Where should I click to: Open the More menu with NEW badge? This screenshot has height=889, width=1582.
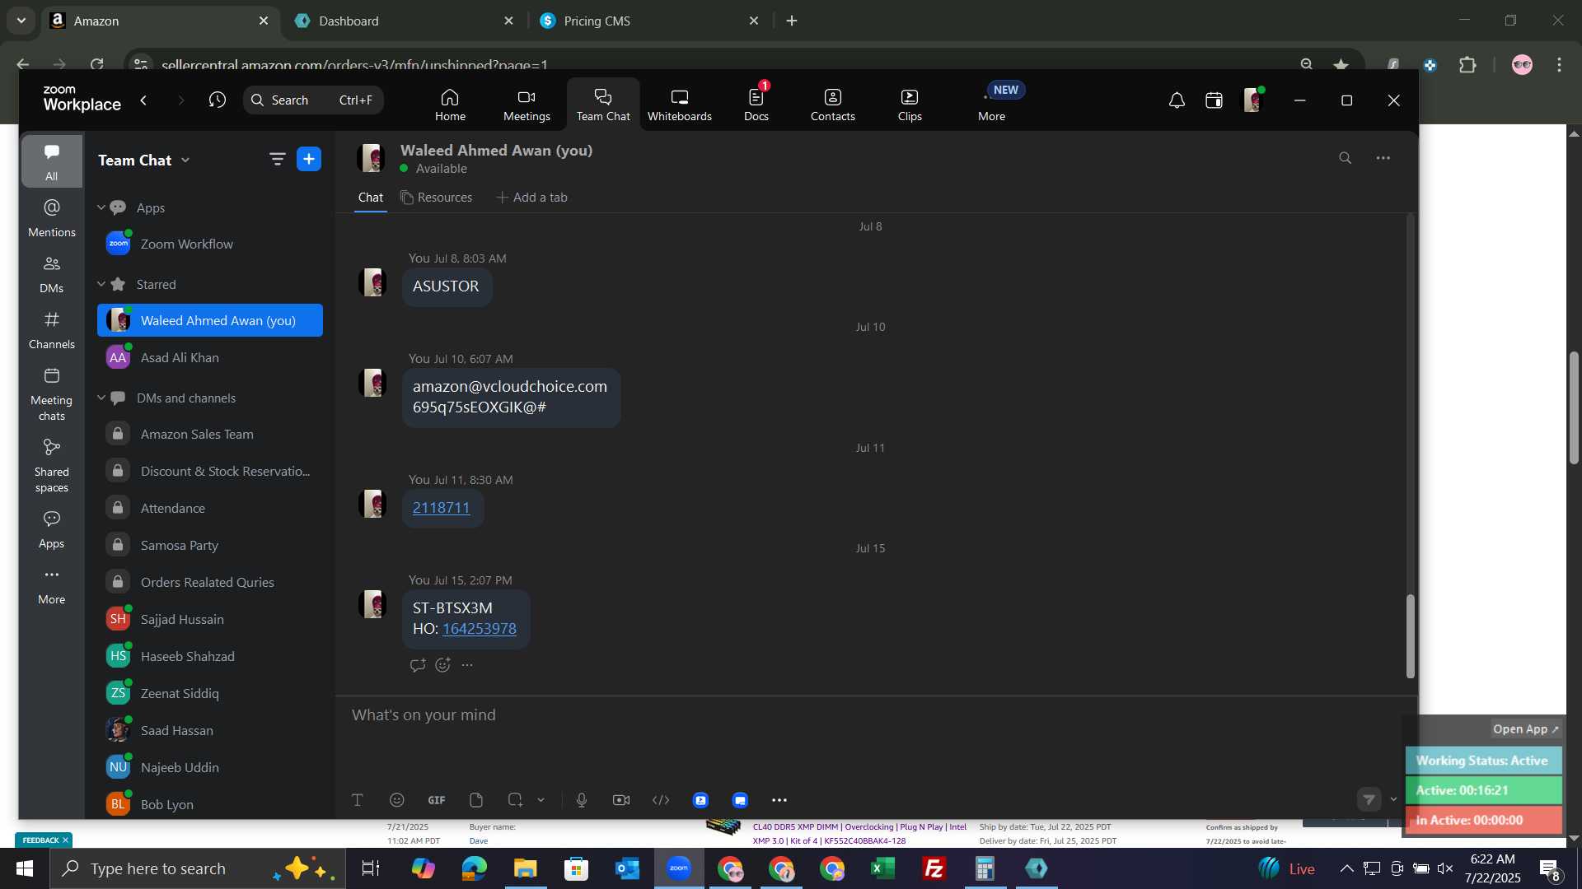[x=992, y=105]
